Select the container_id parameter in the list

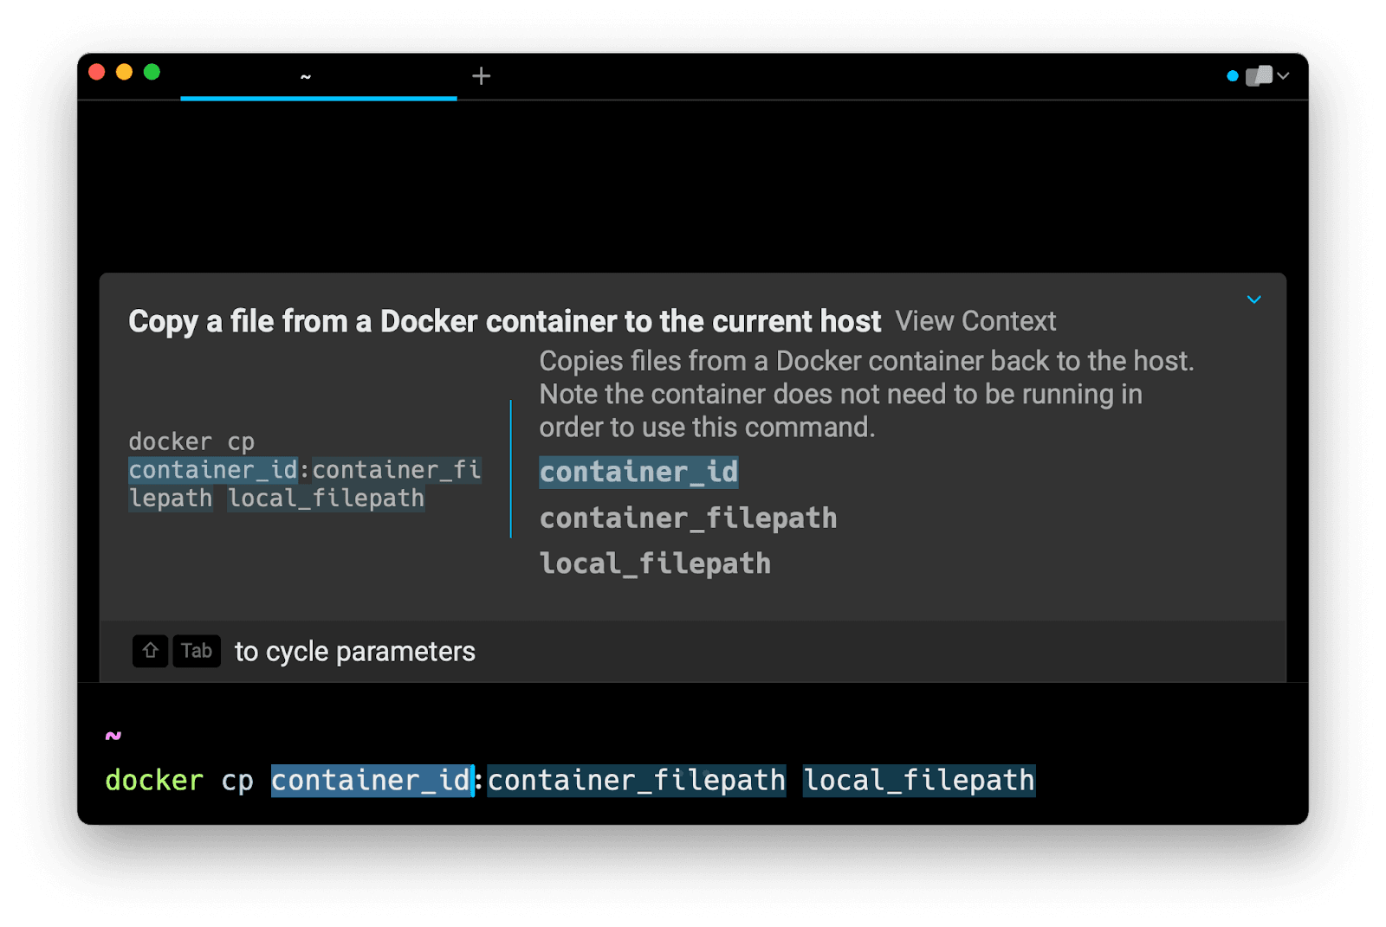(x=638, y=473)
